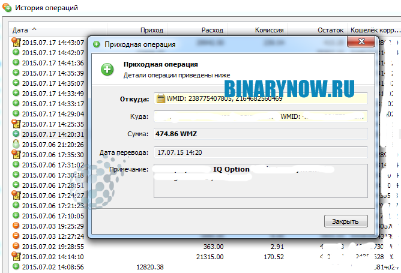Viewport: 401px width, 273px height.
Task: Click the green plus icon for 2015.07.06 17:21:23
Action: pos(16,205)
